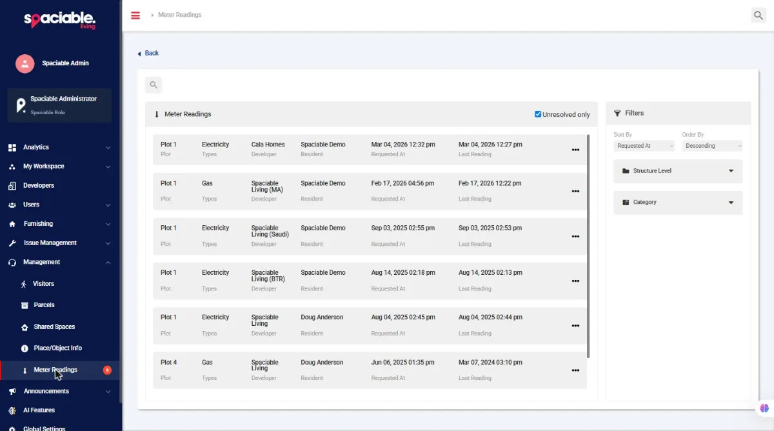The height and width of the screenshot is (431, 774).
Task: Expand the Structure Level filter
Action: tap(678, 171)
